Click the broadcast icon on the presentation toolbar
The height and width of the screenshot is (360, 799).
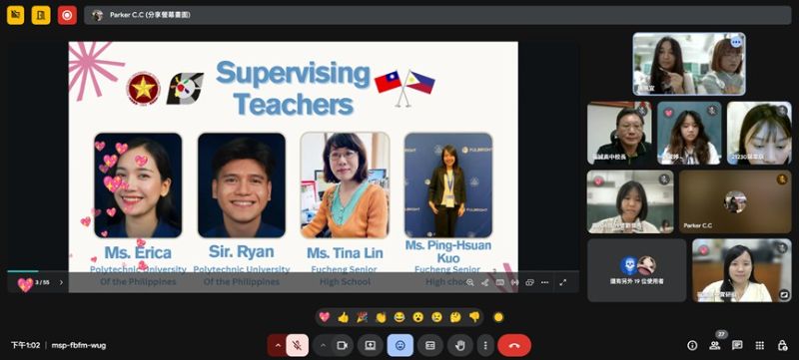click(514, 282)
